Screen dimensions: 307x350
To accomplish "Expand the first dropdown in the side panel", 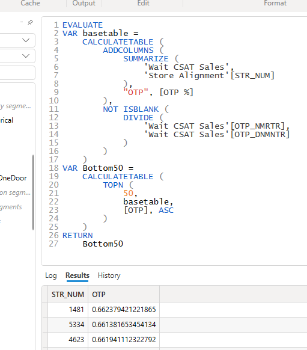I will (x=26, y=40).
